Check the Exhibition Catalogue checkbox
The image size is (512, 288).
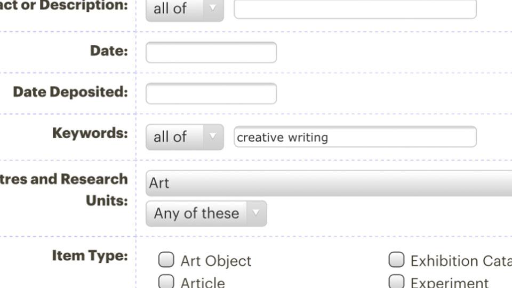(x=396, y=260)
